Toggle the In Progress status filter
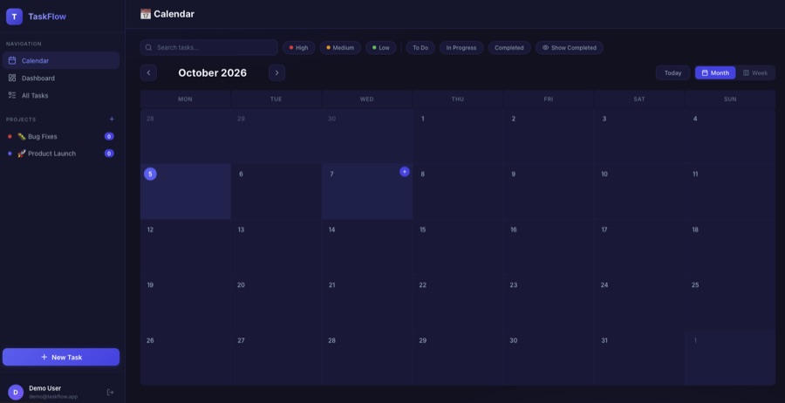785x403 pixels. [461, 48]
